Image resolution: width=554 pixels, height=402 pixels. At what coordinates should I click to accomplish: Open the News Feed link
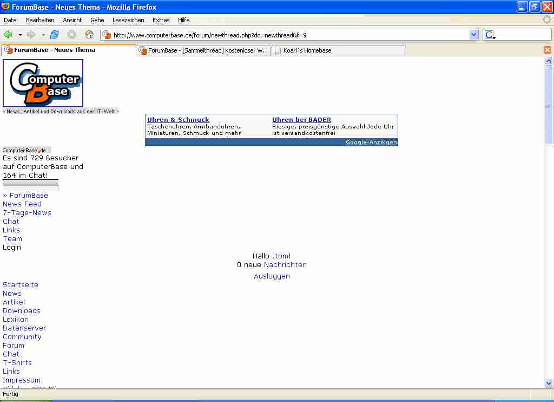click(x=22, y=204)
